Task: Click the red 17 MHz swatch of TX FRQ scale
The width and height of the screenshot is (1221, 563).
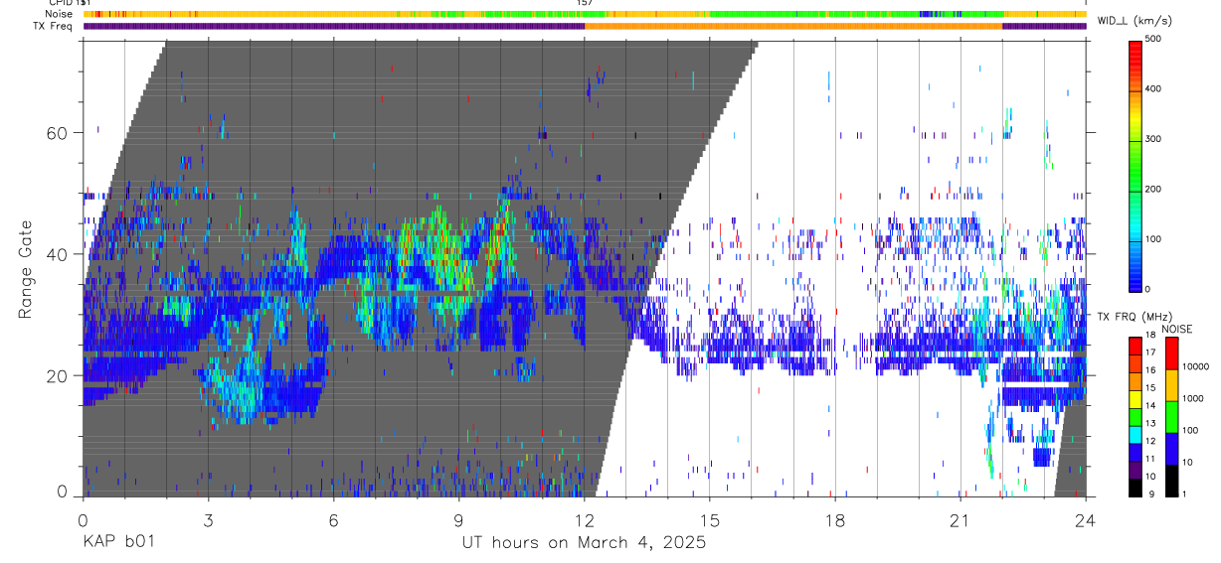Action: point(1135,346)
